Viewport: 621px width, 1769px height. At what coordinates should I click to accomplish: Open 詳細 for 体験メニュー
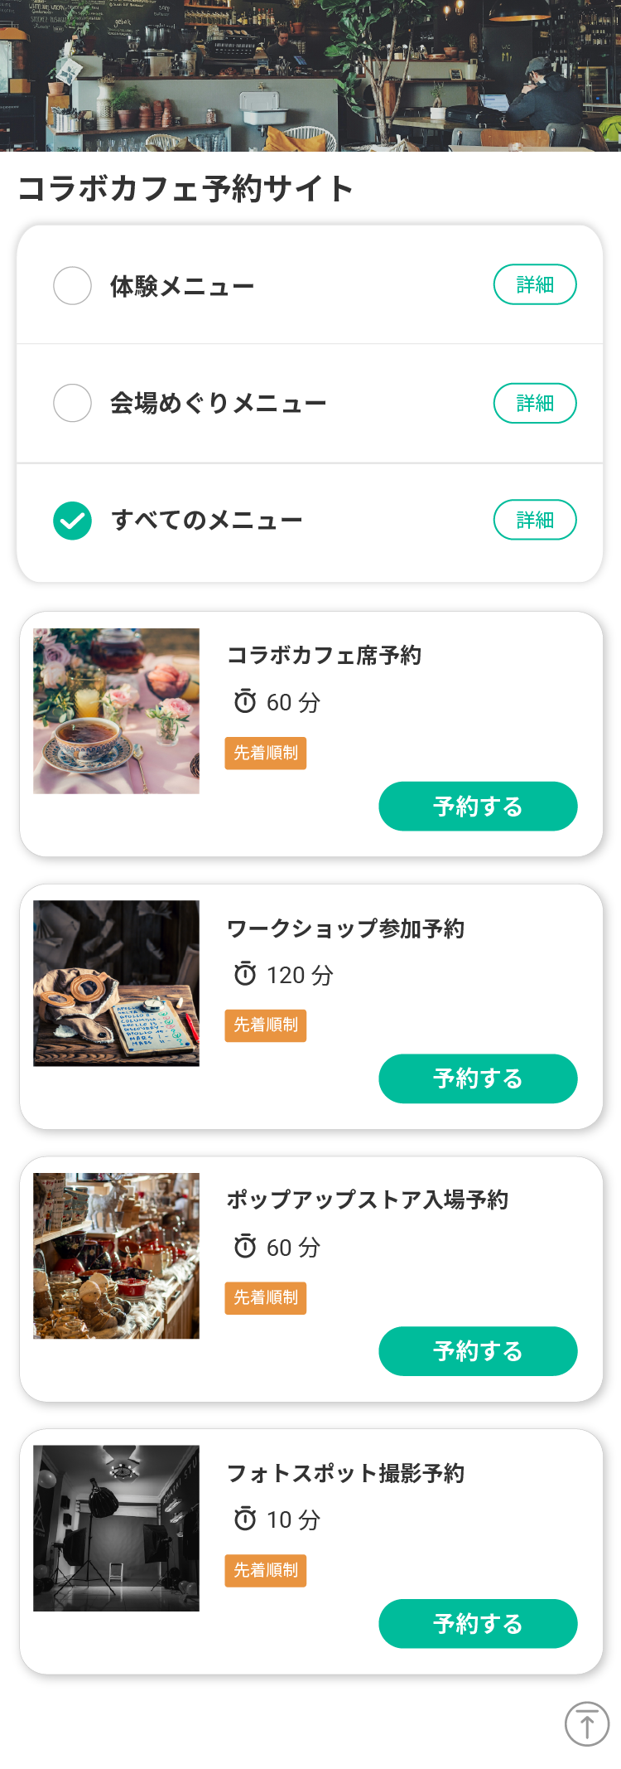[535, 284]
